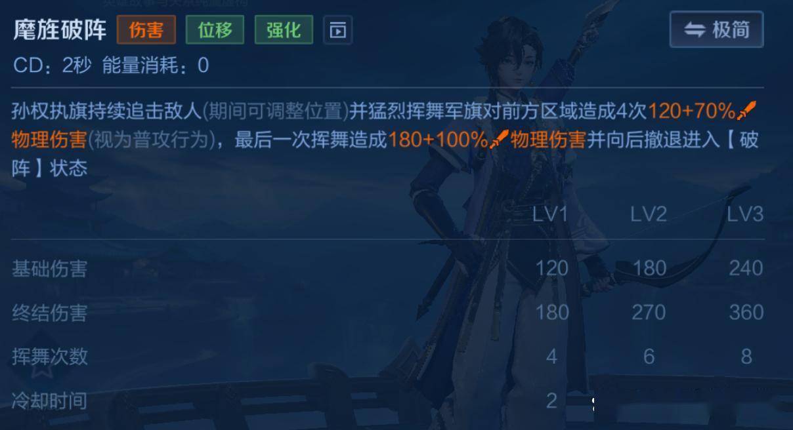The image size is (793, 430).
Task: Click the swap arrows icon beside 极简
Action: [x=695, y=29]
